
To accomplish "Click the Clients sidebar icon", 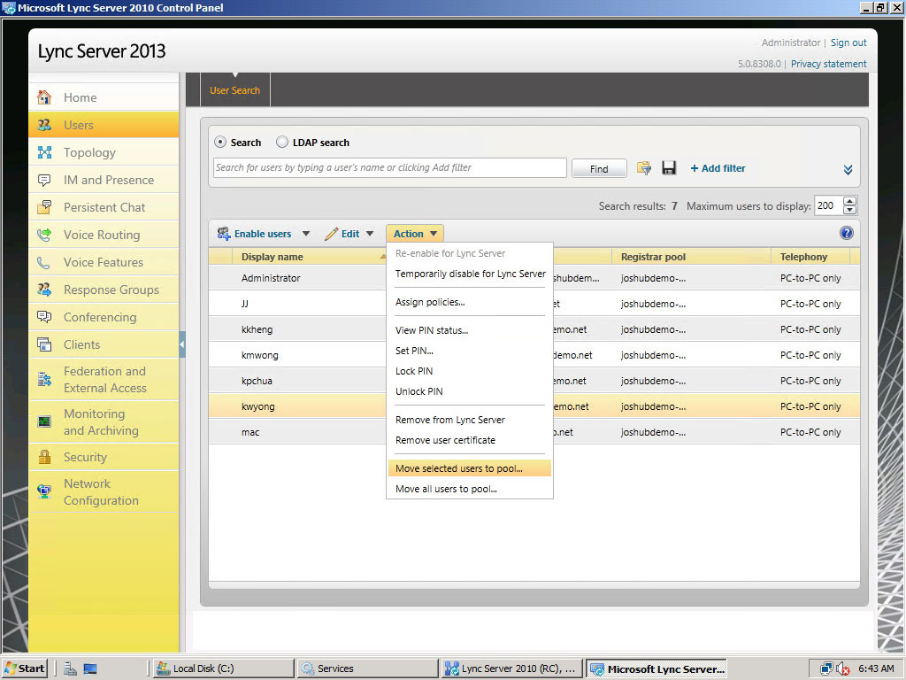I will [44, 344].
